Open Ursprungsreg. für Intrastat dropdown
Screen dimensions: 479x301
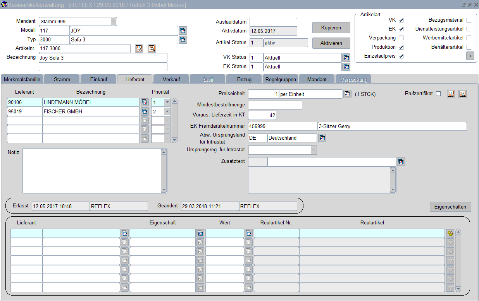coord(313,150)
